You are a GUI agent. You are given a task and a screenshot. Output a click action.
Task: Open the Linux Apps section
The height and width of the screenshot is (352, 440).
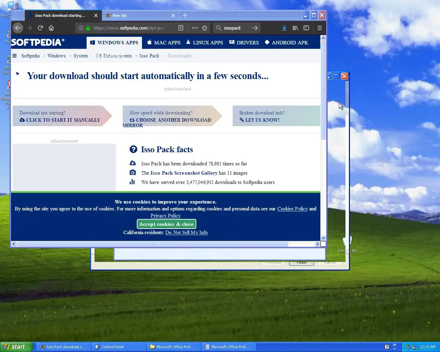(x=205, y=43)
